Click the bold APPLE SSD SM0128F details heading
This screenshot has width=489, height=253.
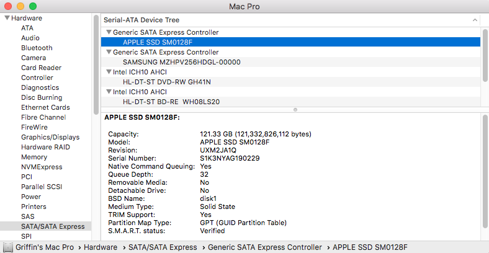[x=142, y=117]
